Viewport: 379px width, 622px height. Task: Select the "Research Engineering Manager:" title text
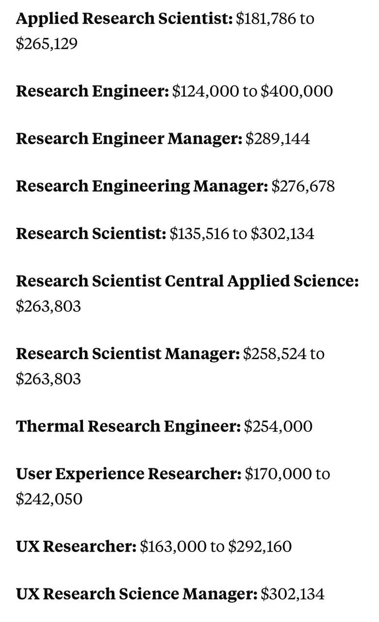tap(142, 186)
